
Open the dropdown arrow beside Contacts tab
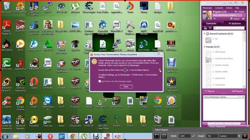pyautogui.click(x=222, y=23)
